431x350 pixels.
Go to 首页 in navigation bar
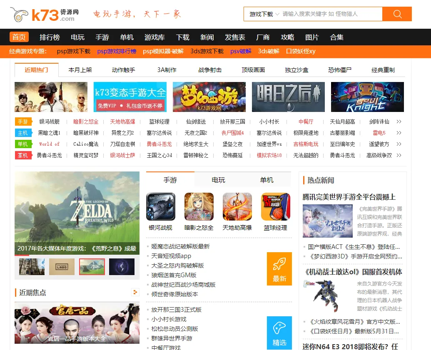point(19,37)
